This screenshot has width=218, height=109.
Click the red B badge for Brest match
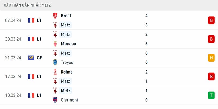pyautogui.click(x=211, y=20)
